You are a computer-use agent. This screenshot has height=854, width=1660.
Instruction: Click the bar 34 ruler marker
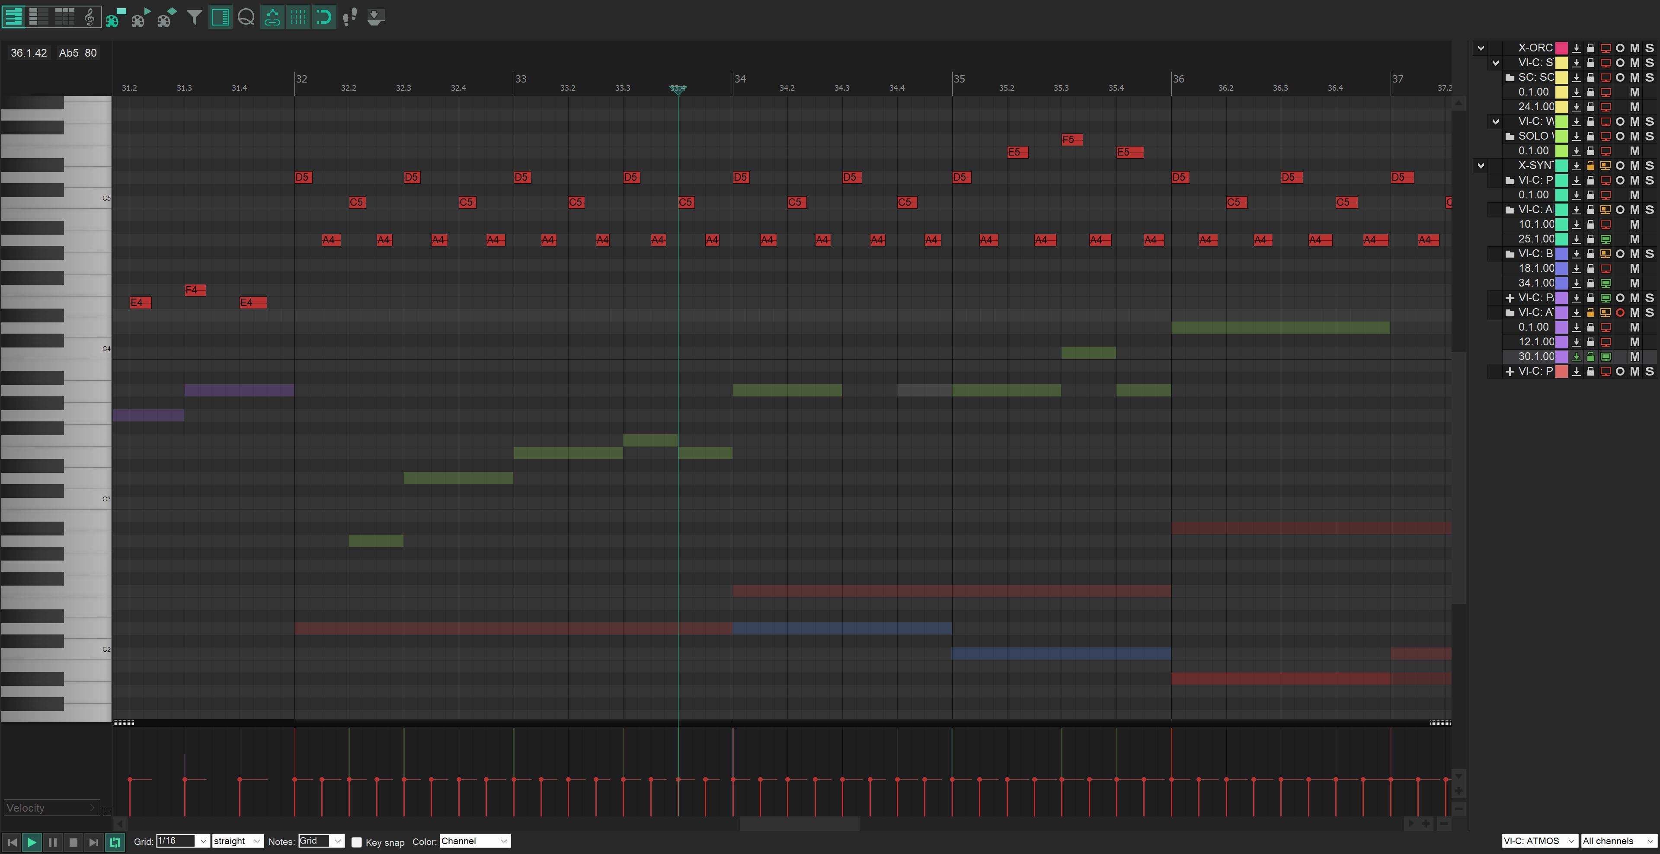(x=740, y=79)
